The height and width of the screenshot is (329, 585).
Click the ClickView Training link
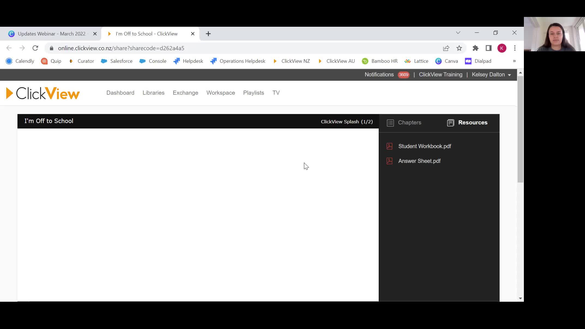440,74
